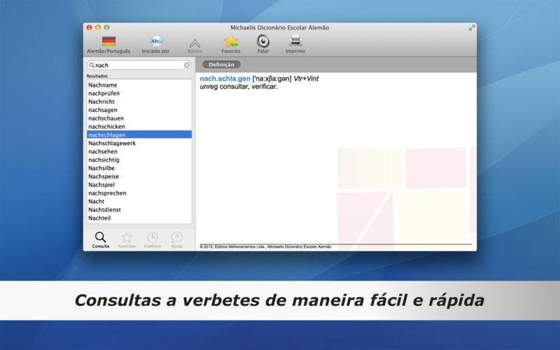Clear the search field with X icon

(x=187, y=65)
